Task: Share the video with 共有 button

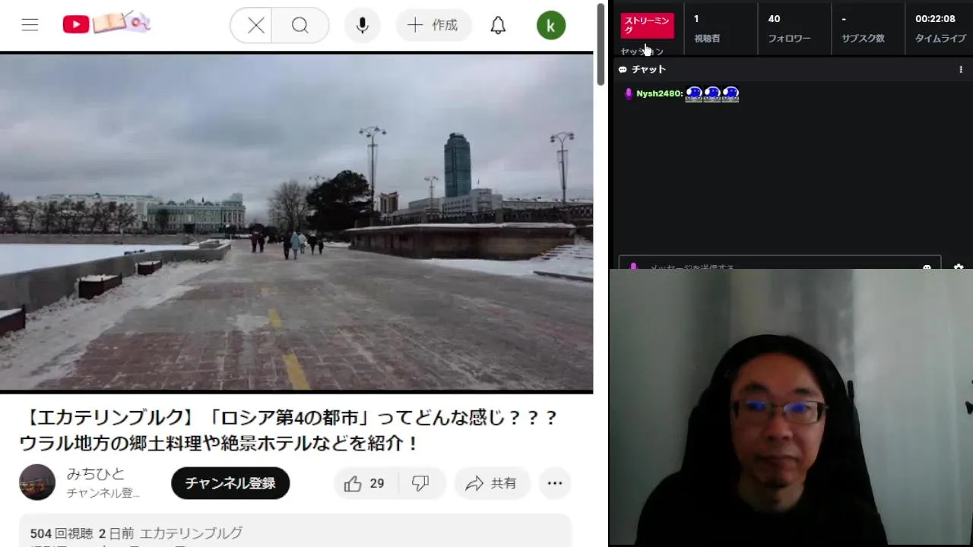Action: [492, 483]
